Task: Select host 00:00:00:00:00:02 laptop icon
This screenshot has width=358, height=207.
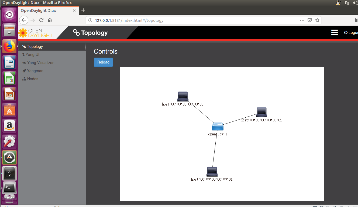Action: coord(261,112)
